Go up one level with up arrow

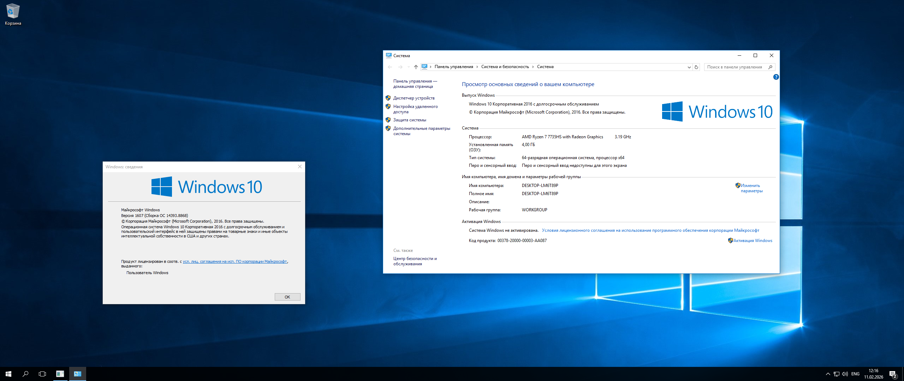click(x=416, y=67)
